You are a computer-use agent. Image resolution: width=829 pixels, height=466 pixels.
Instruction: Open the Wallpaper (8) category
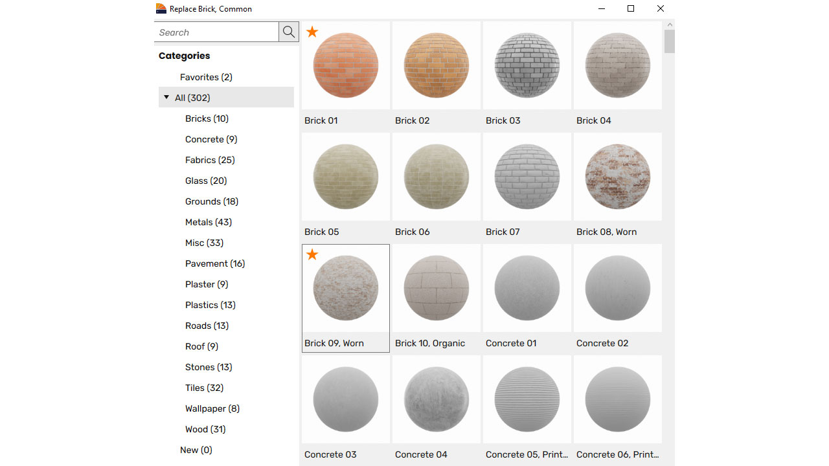point(212,408)
